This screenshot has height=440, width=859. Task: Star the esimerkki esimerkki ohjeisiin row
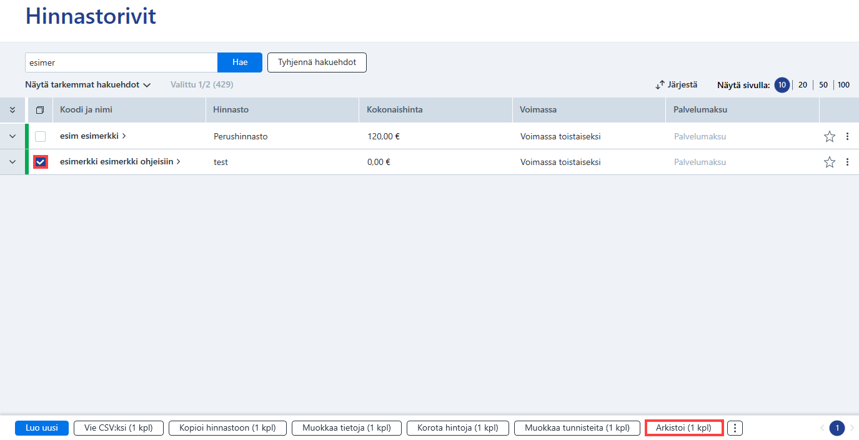830,162
